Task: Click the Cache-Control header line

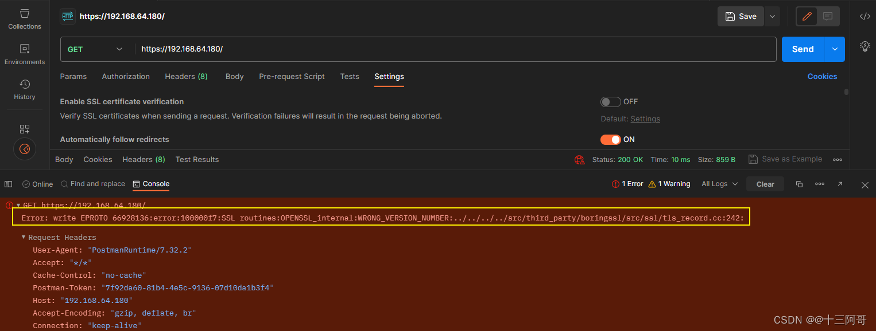Action: pos(90,275)
